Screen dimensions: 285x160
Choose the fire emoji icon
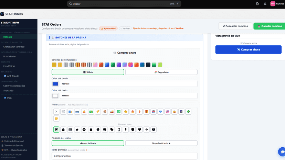coord(133,112)
